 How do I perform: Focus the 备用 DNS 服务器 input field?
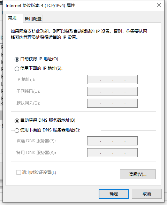tap(112, 153)
